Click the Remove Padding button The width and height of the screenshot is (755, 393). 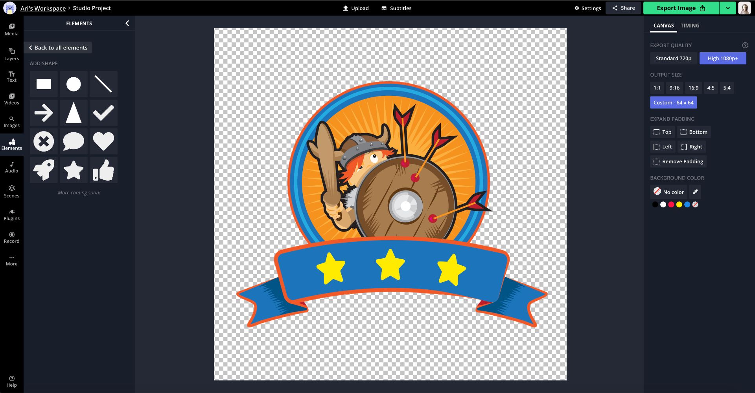click(678, 162)
